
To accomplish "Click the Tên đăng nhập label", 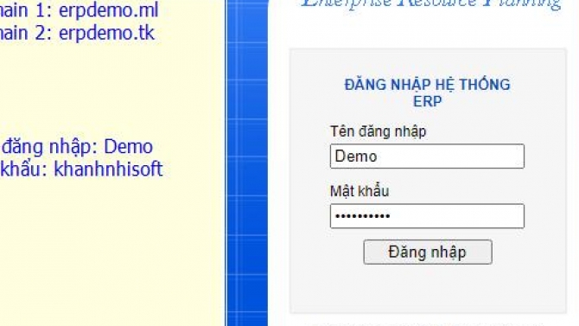I will coord(379,131).
